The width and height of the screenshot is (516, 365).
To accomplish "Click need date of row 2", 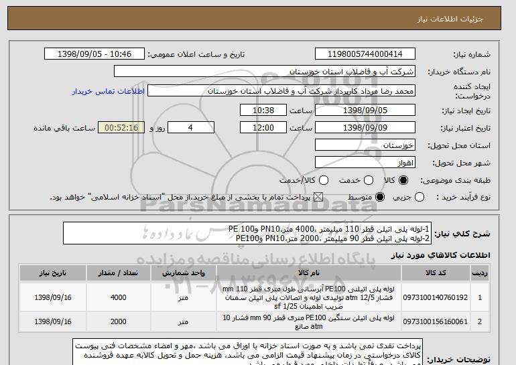I will (53, 321).
